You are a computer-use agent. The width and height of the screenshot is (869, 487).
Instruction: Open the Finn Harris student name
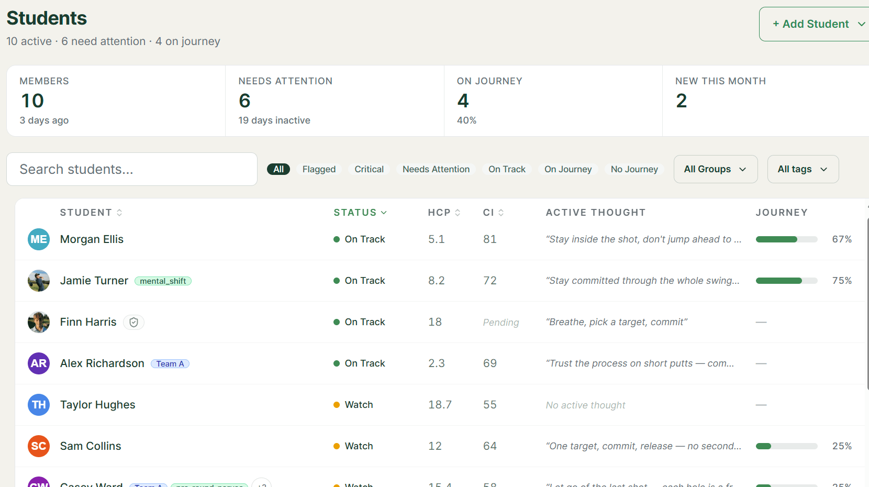click(x=88, y=322)
